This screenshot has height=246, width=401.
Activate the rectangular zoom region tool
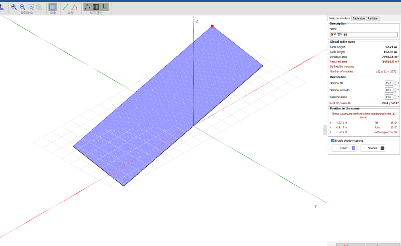(31, 6)
